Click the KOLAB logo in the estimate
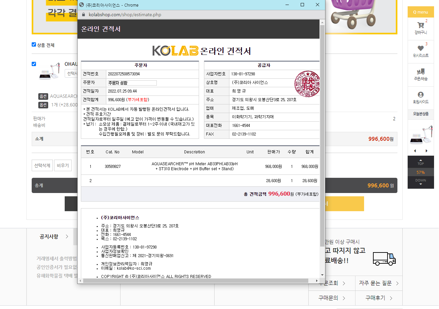 tap(175, 51)
